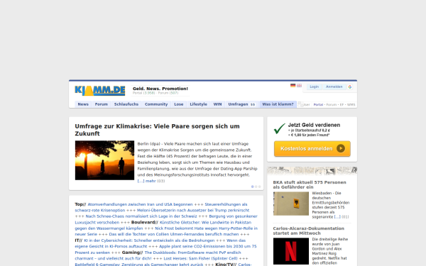Open the WIN menu tab
The height and width of the screenshot is (266, 426).
(218, 104)
